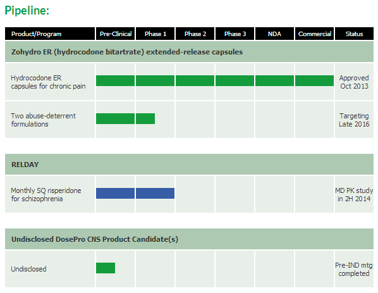The image size is (378, 293).
Task: Select the Product/Program column header
Action: click(50, 34)
